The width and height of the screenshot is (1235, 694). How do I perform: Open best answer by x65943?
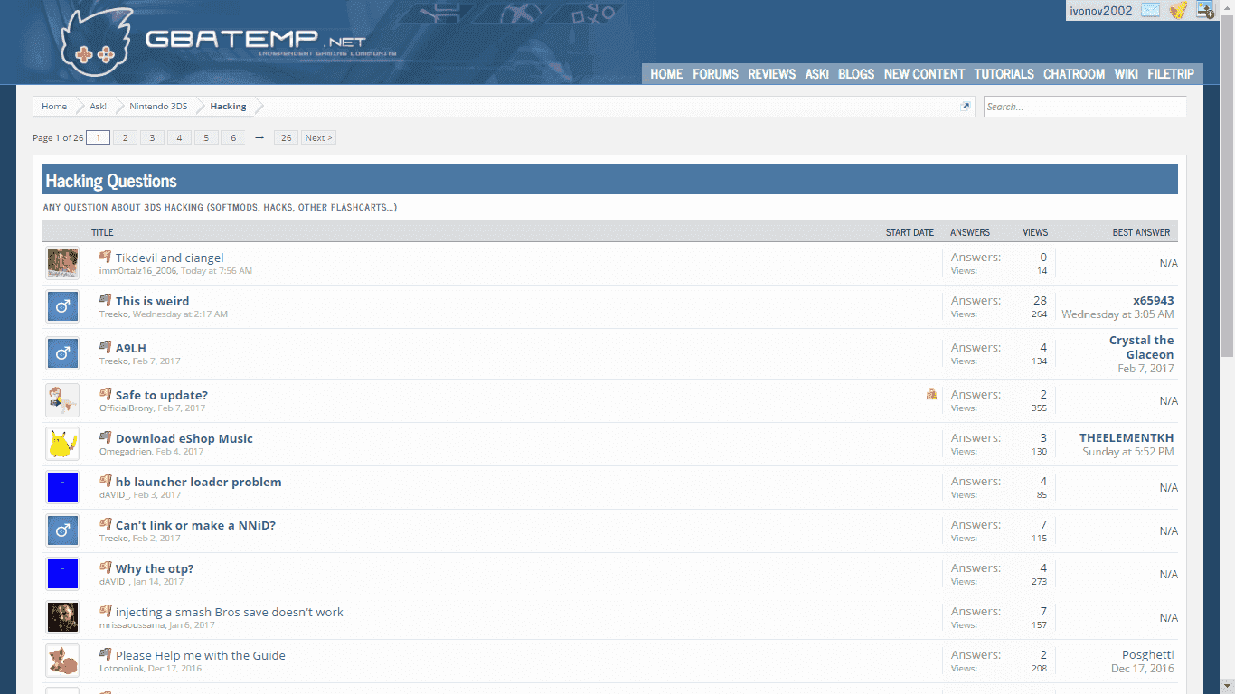point(1154,300)
